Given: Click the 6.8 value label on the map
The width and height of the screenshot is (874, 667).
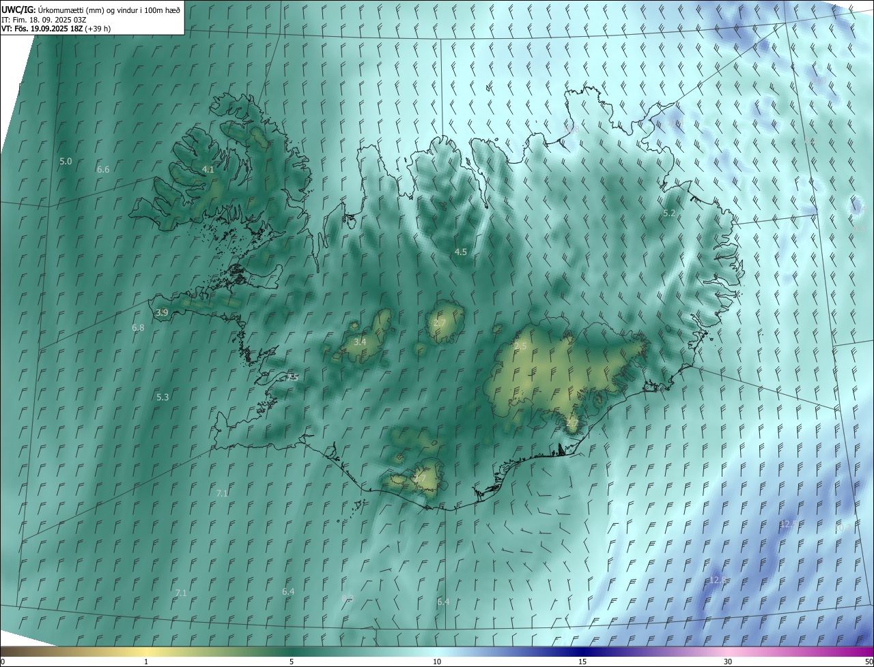Looking at the screenshot, I should [x=138, y=327].
